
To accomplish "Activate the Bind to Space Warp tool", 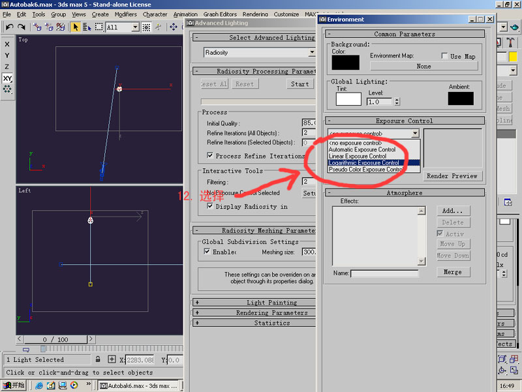I will coord(61,27).
